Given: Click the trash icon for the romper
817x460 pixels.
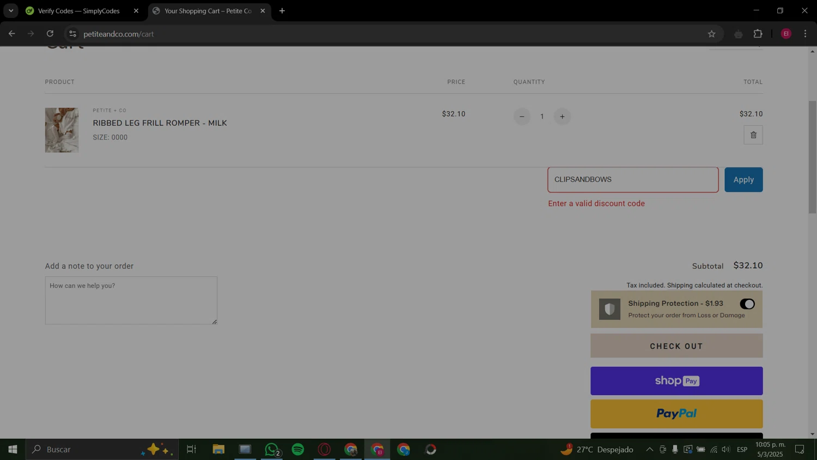Looking at the screenshot, I should pos(753,135).
